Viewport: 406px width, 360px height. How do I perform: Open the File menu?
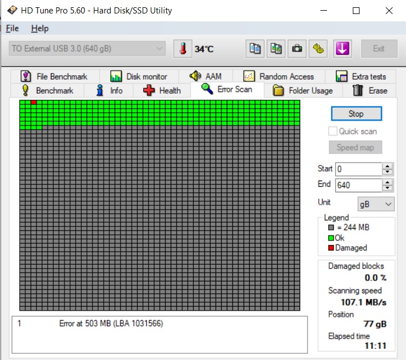[12, 28]
